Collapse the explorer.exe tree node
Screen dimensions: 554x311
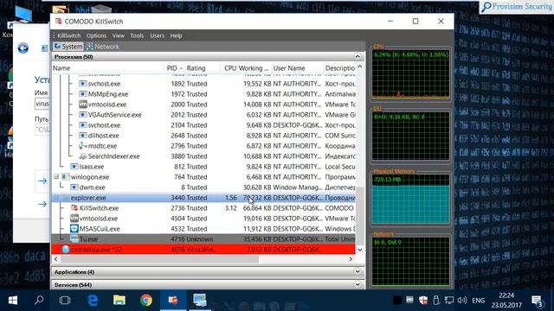click(56, 198)
